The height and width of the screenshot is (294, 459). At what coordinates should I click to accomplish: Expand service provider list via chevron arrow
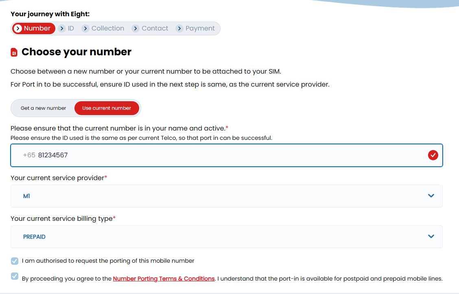tap(431, 196)
